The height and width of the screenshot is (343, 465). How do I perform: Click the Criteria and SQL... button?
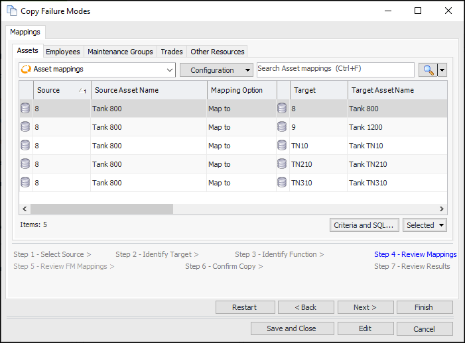click(364, 225)
